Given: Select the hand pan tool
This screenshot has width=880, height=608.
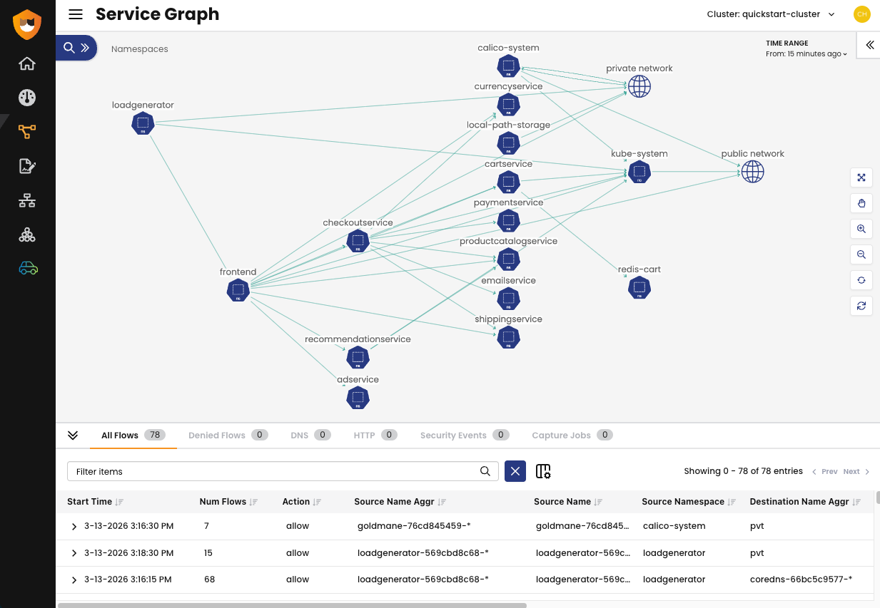Looking at the screenshot, I should pos(861,204).
